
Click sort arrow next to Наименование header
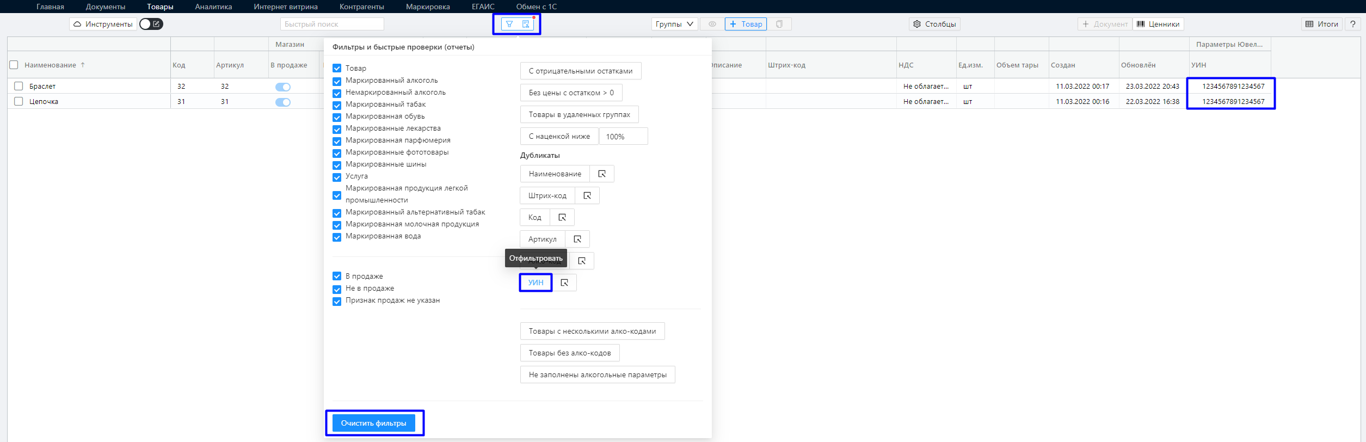click(83, 65)
